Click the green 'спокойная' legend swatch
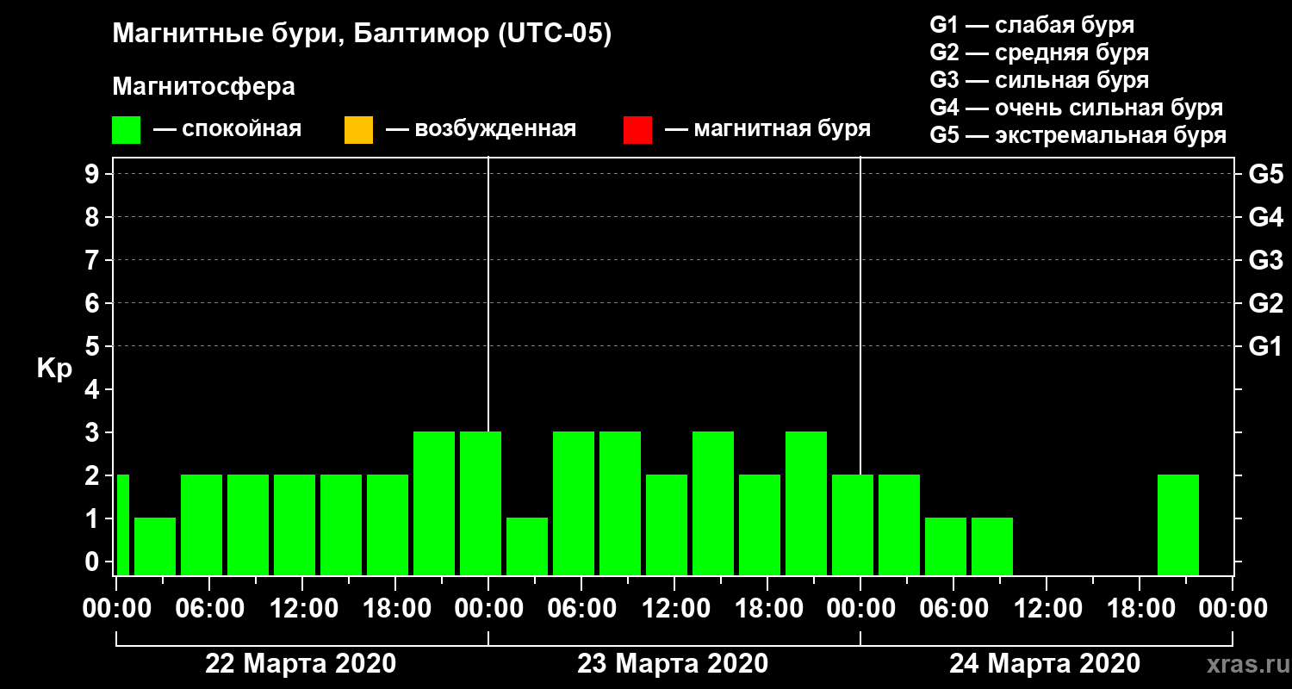The image size is (1292, 689). point(127,130)
